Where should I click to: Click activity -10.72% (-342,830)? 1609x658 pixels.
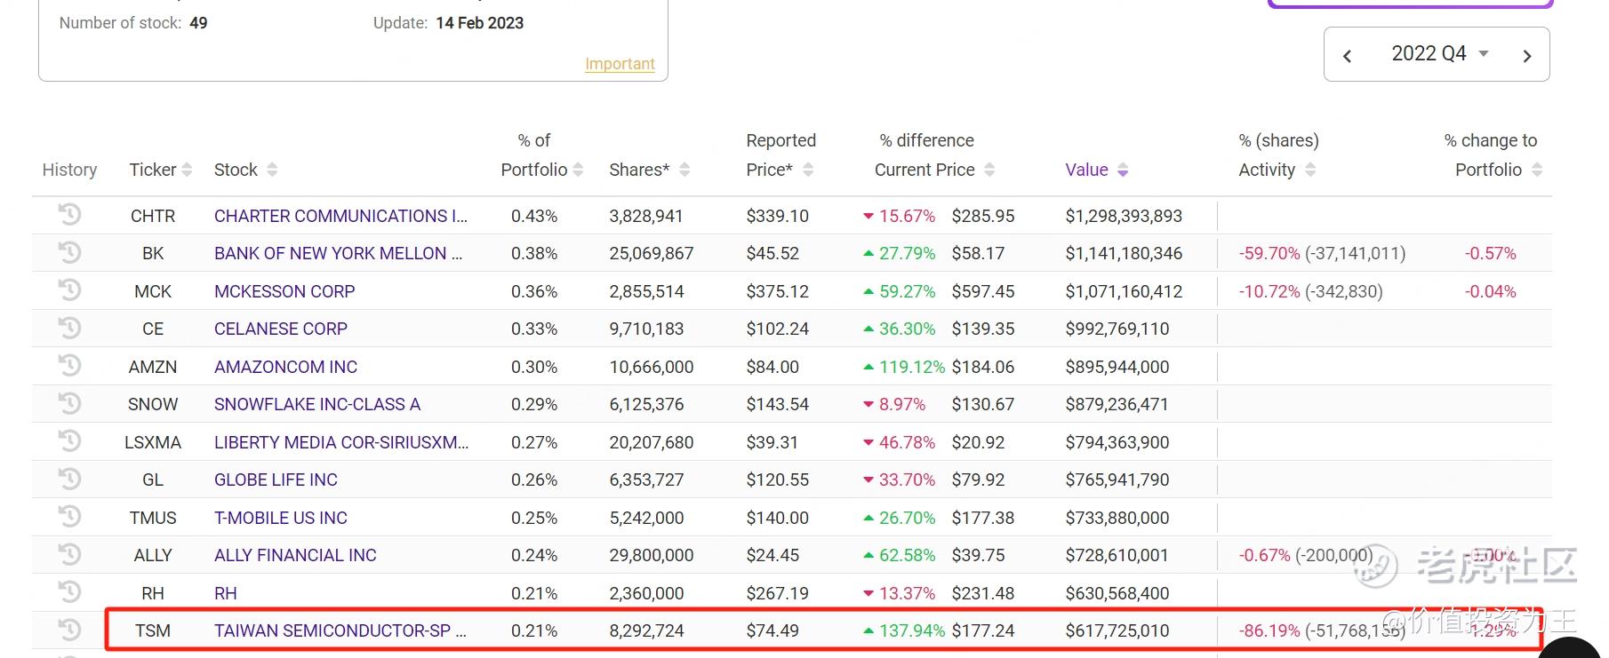point(1310,291)
